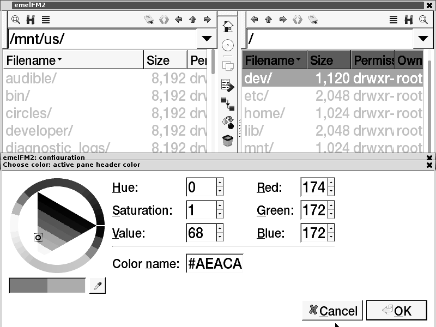
Task: Select the audible/ folder row
Action: pyautogui.click(x=105, y=78)
